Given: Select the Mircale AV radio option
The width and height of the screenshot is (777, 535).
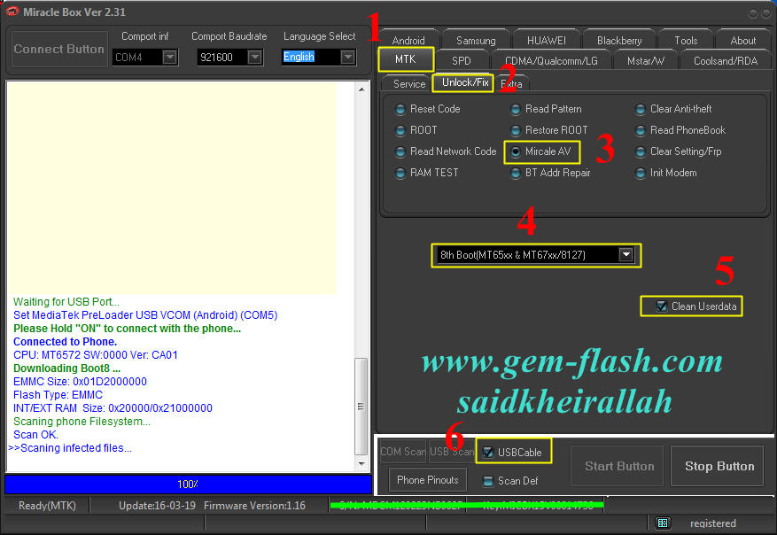Looking at the screenshot, I should click(x=541, y=151).
